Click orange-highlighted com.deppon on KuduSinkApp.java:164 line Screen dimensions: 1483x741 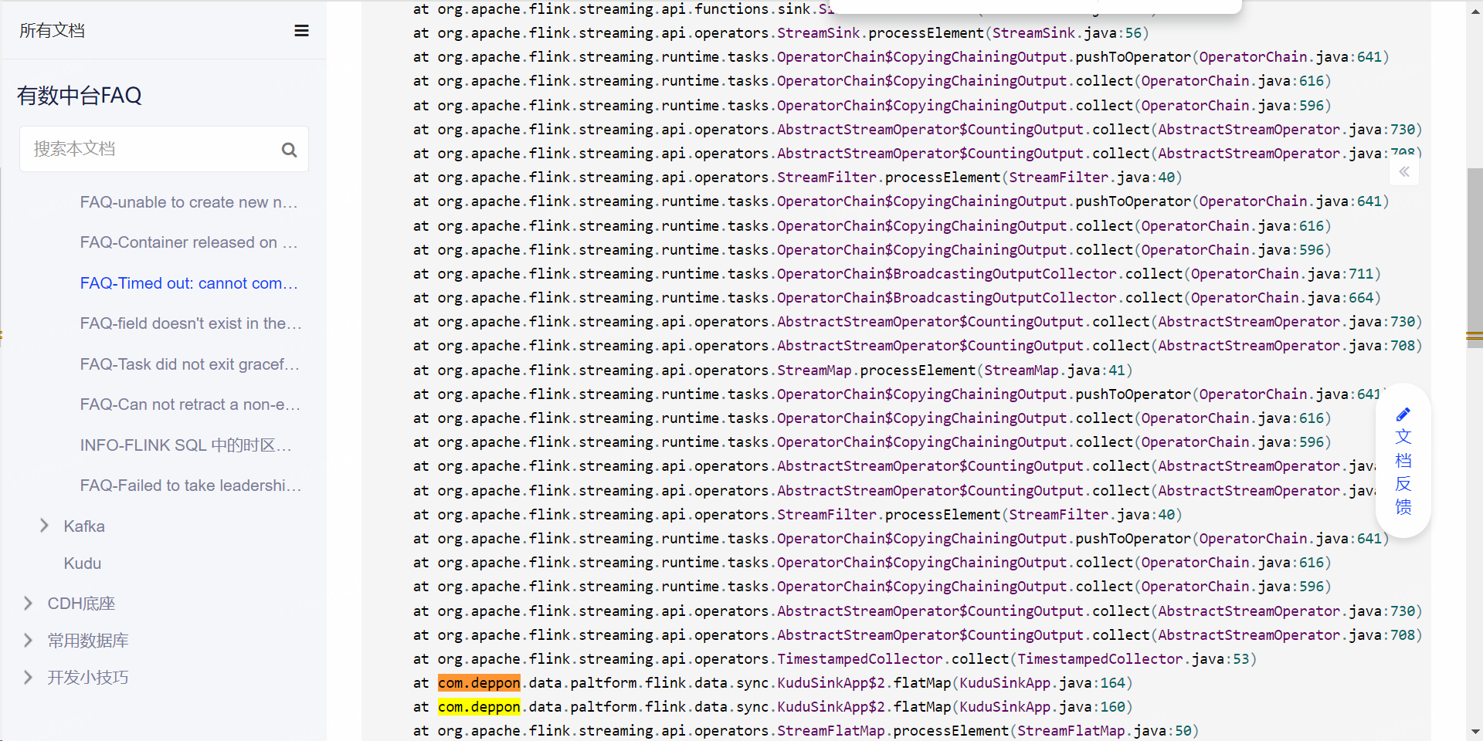(x=479, y=683)
